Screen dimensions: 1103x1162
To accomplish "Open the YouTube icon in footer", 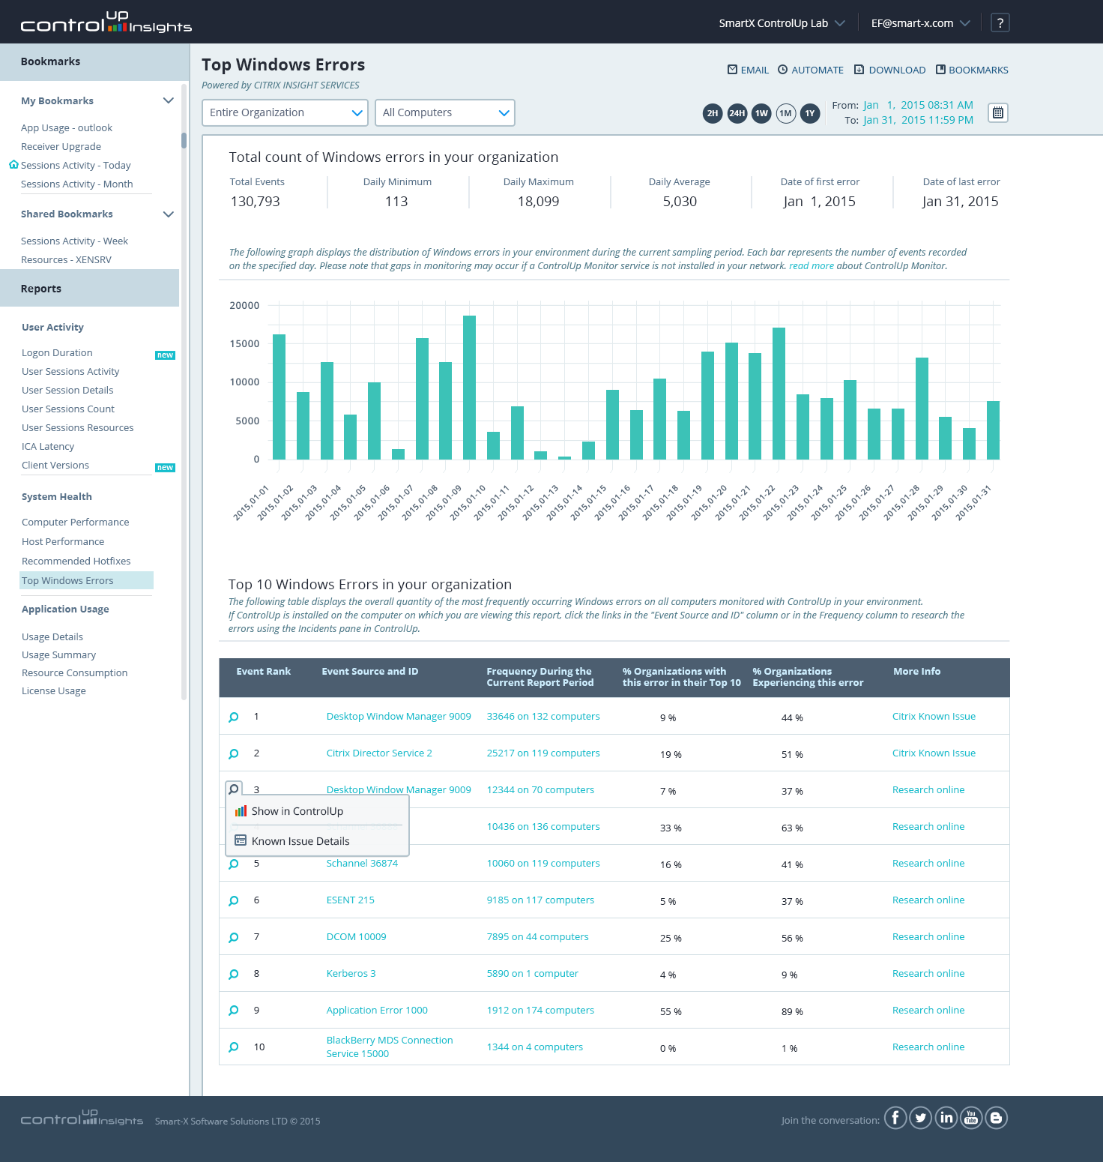I will coord(971,1118).
